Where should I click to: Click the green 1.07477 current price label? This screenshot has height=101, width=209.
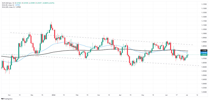[x=204, y=55]
